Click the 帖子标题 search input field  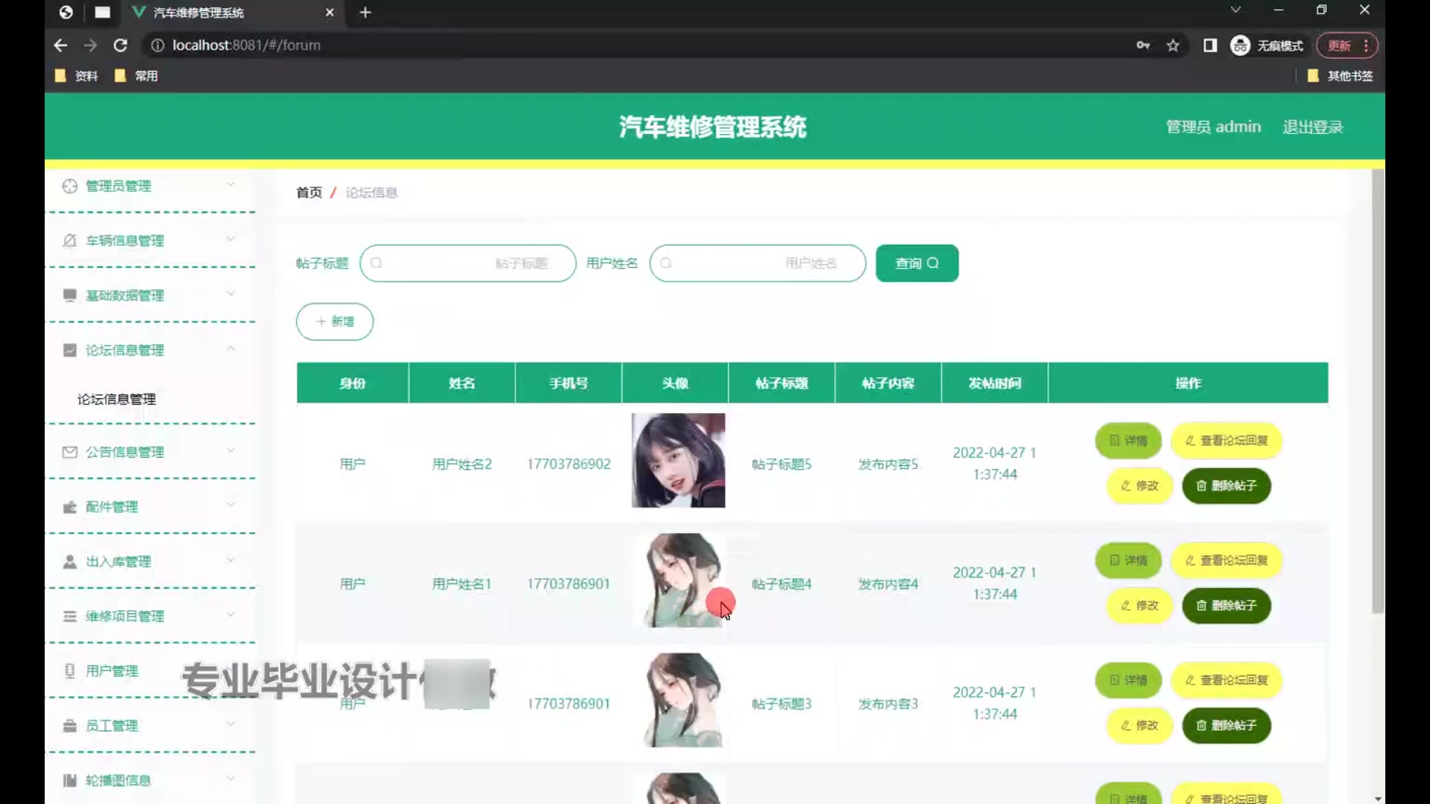click(468, 264)
